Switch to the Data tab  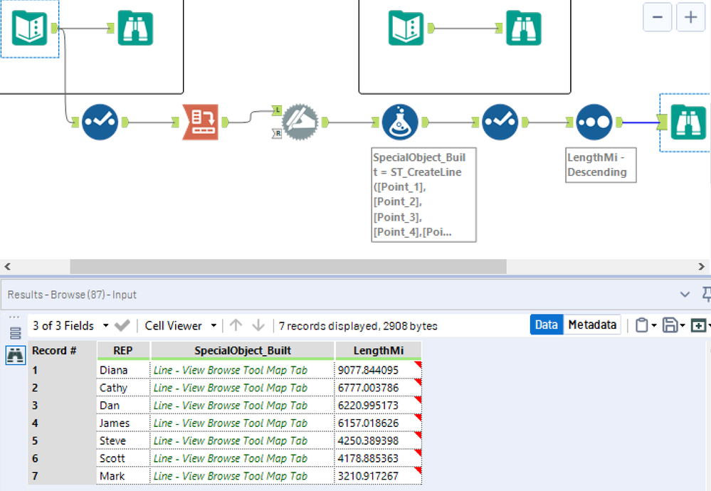click(x=547, y=324)
